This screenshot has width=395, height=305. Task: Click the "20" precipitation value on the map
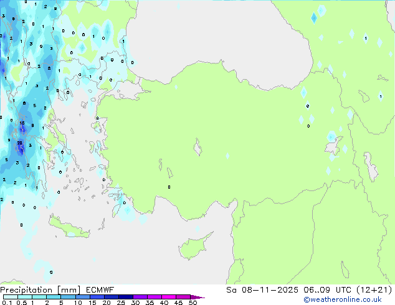click(20, 143)
